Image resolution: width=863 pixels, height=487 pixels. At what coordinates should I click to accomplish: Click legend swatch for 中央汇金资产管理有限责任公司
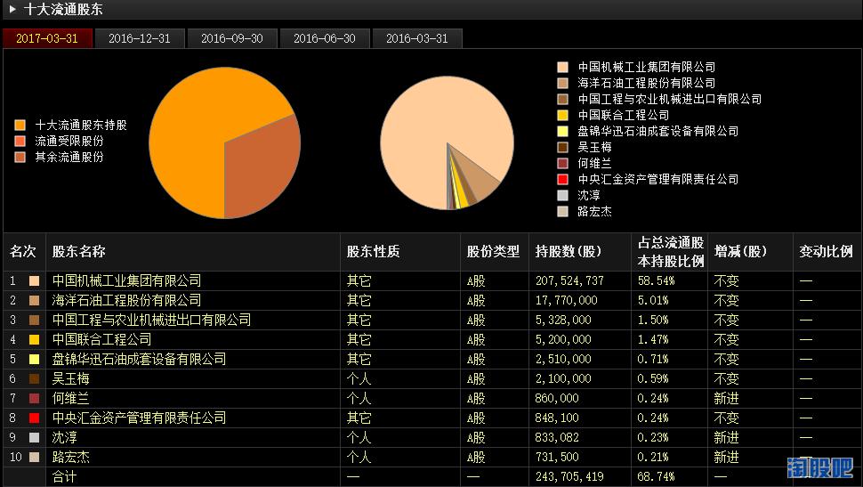click(x=562, y=179)
